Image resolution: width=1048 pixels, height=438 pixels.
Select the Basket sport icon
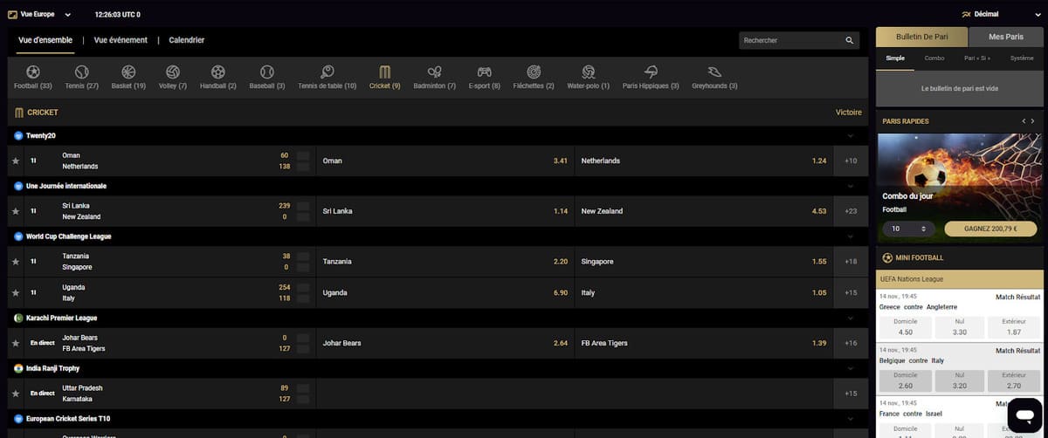128,72
